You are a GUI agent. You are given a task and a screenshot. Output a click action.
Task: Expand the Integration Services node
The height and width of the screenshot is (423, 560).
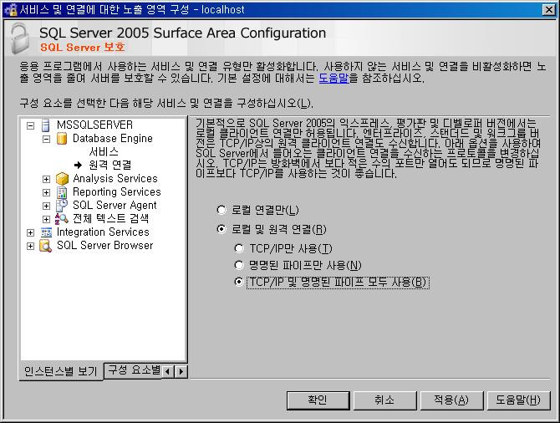pyautogui.click(x=31, y=233)
